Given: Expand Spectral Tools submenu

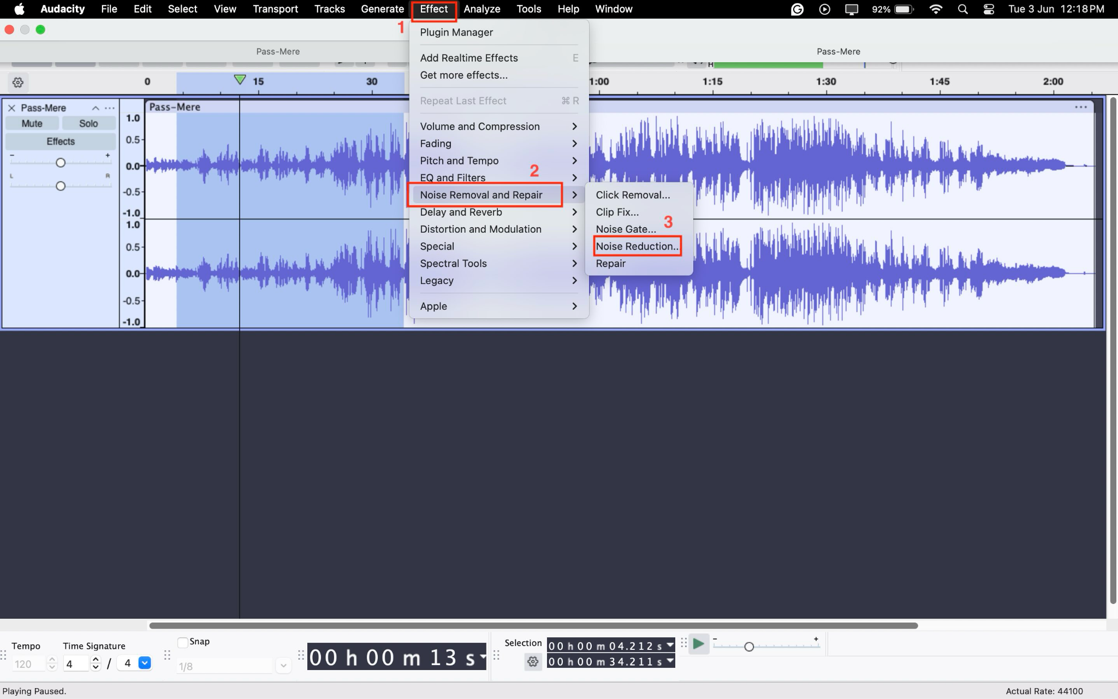Looking at the screenshot, I should tap(498, 263).
